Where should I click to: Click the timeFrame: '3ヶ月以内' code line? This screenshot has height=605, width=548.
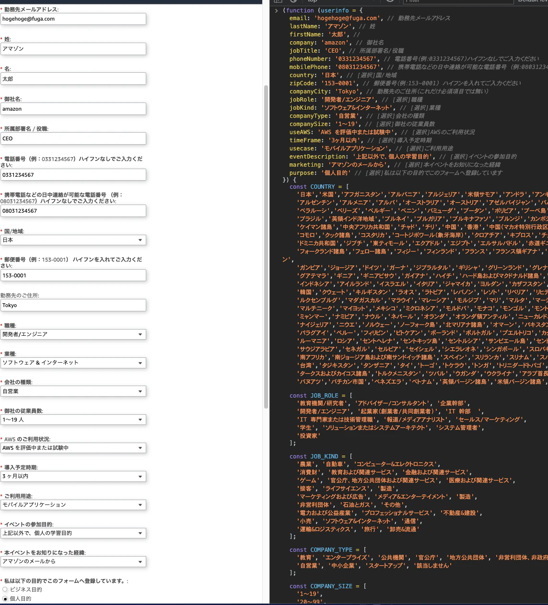[361, 140]
